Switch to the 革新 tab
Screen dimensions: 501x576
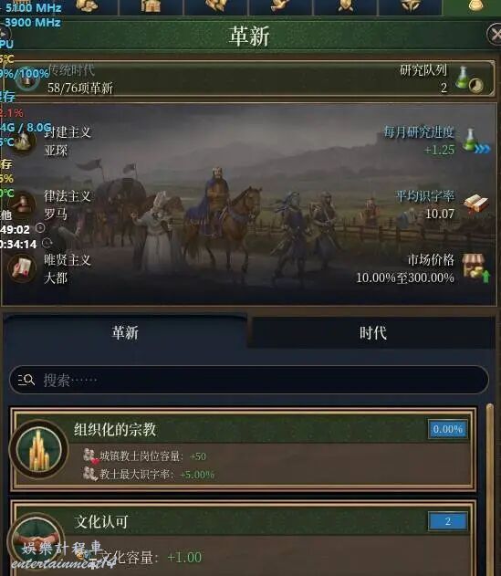pyautogui.click(x=125, y=333)
